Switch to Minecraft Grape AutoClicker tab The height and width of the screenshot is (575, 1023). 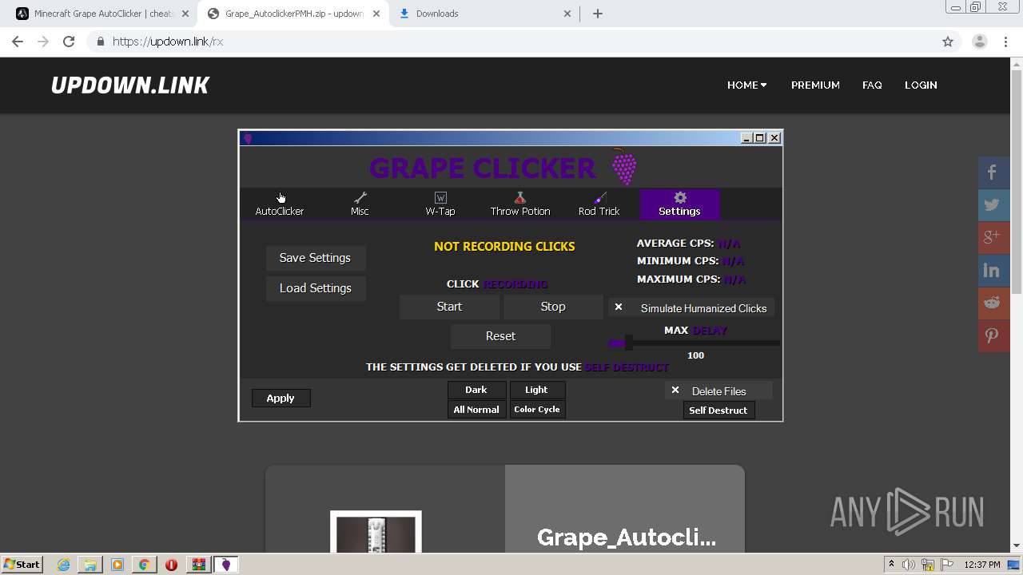coord(104,14)
